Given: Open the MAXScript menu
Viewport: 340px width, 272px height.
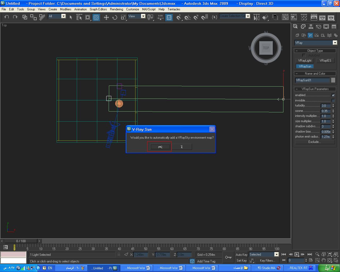Looking at the screenshot, I should 149,9.
